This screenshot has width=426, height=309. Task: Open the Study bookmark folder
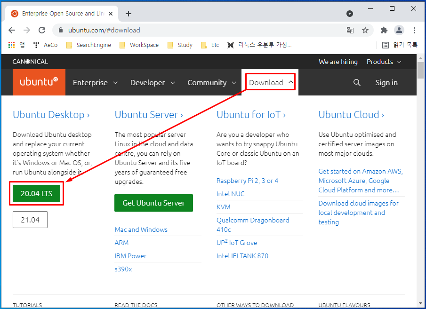(x=180, y=45)
